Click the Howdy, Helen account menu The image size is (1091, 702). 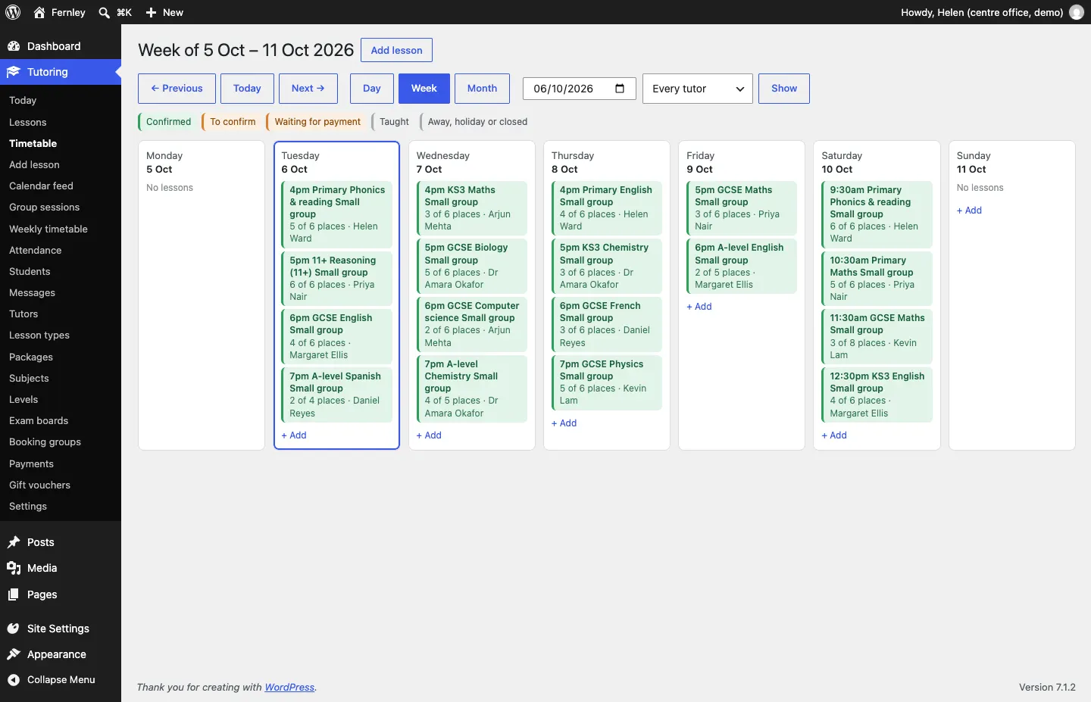(x=992, y=12)
